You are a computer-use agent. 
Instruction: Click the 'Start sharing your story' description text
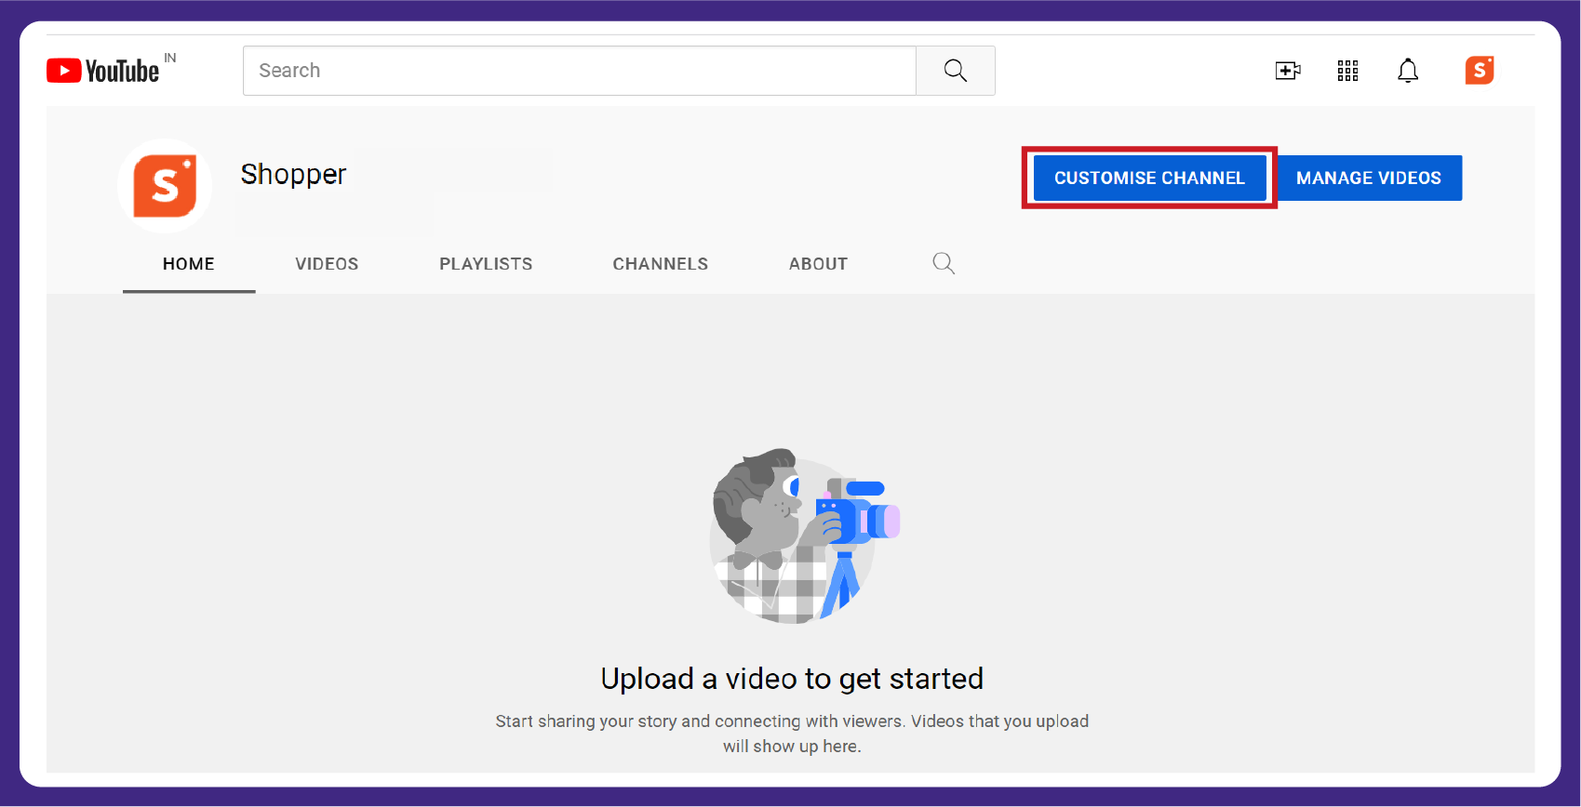coord(792,734)
